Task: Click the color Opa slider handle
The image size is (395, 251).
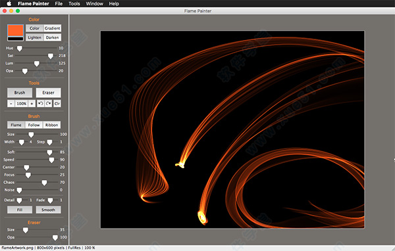Action: pos(25,71)
